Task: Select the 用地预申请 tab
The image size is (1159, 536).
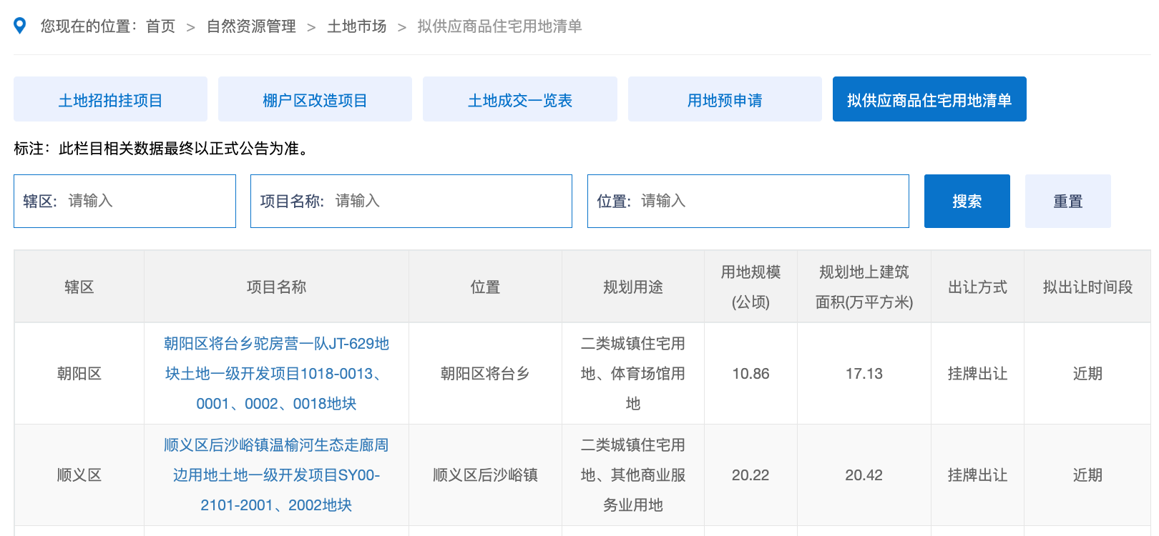Action: point(725,99)
